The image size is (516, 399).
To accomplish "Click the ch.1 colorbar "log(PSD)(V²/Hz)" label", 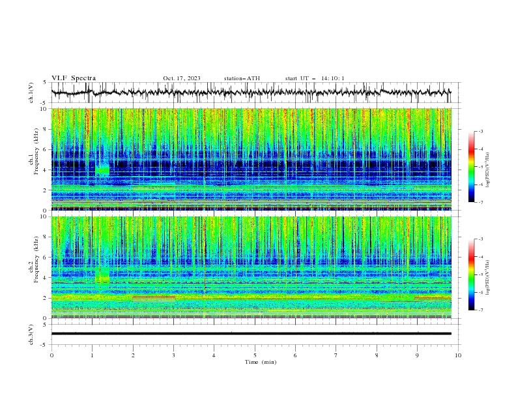I will [487, 170].
